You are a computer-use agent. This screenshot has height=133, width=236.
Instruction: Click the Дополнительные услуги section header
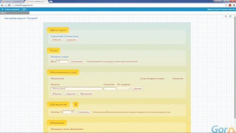(x=63, y=72)
